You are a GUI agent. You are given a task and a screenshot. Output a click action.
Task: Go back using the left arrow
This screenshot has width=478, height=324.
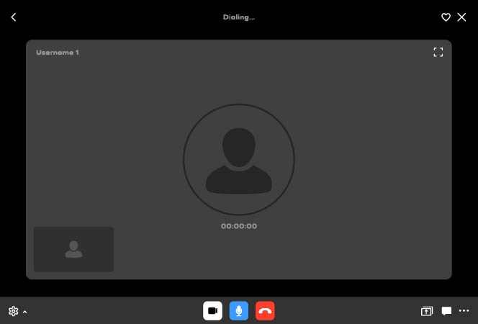14,17
